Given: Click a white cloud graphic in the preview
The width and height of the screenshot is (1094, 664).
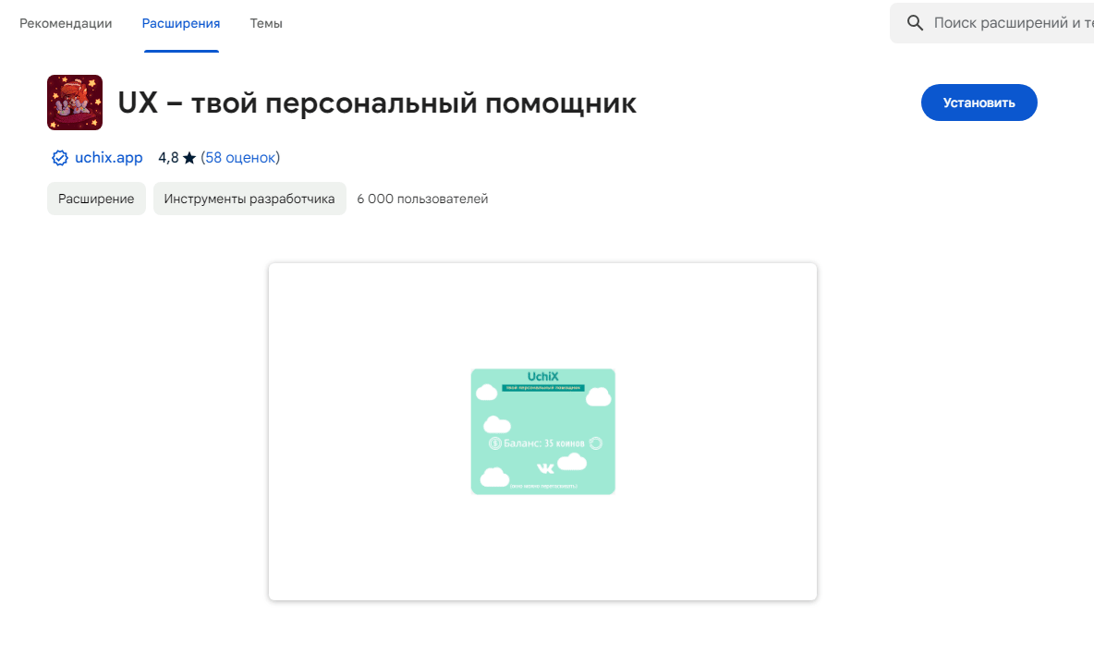Looking at the screenshot, I should tap(497, 425).
